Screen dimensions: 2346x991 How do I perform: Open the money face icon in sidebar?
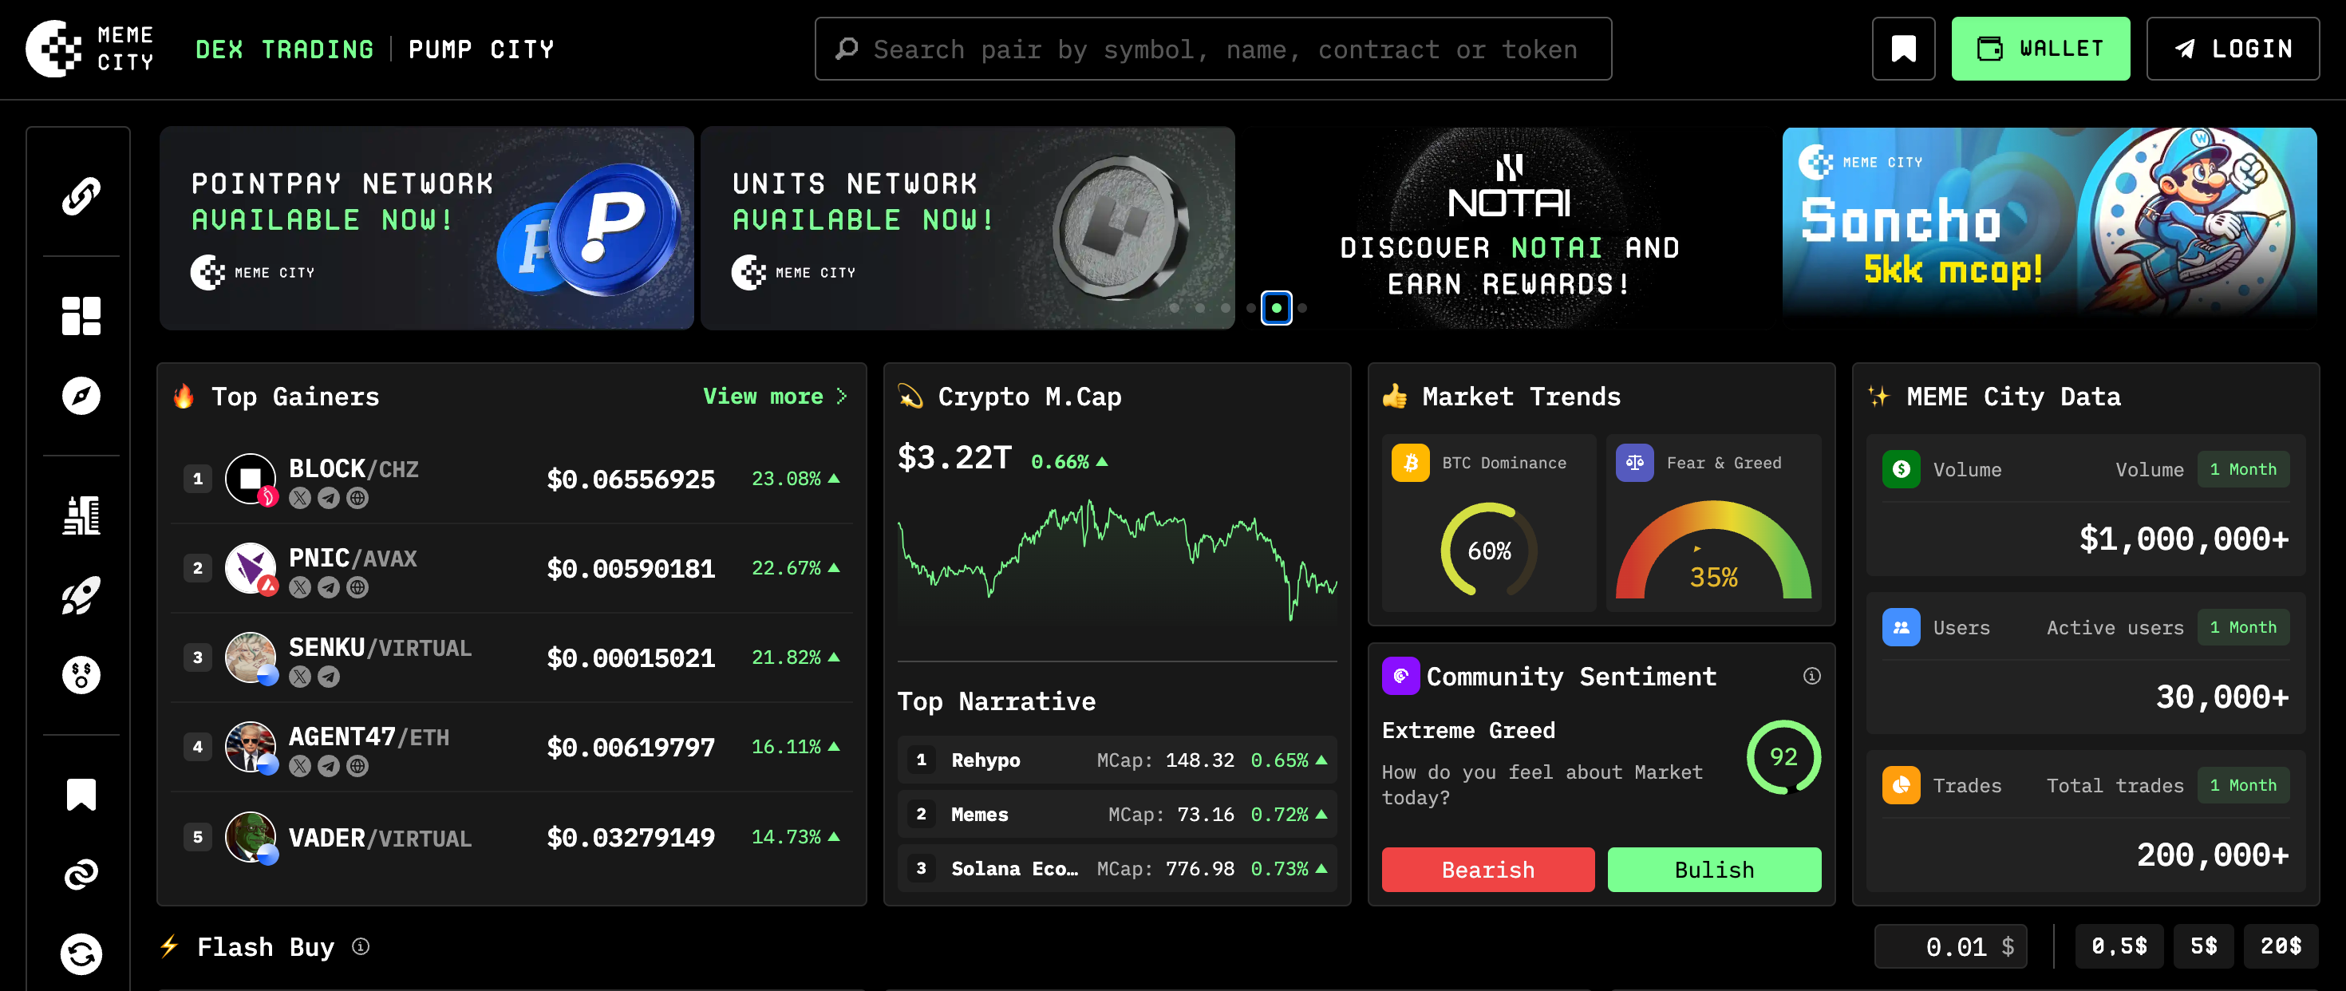click(x=81, y=675)
